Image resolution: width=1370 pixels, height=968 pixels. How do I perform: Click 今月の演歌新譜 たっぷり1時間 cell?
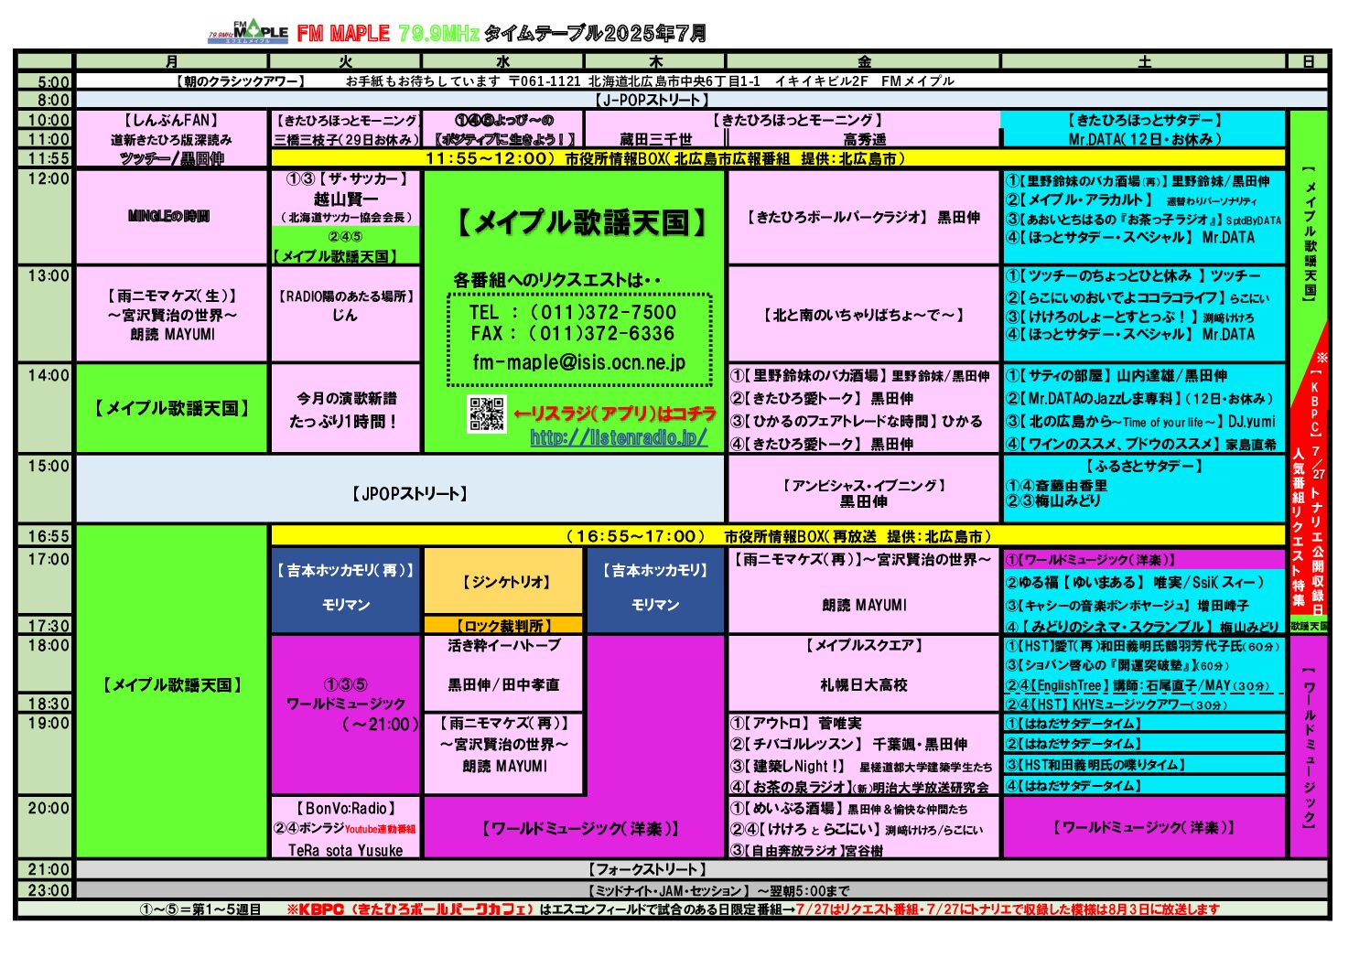pos(345,409)
